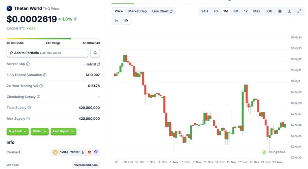The height and width of the screenshot is (169, 308).
Task: Copy the contract address with copy icon
Action: point(83,152)
